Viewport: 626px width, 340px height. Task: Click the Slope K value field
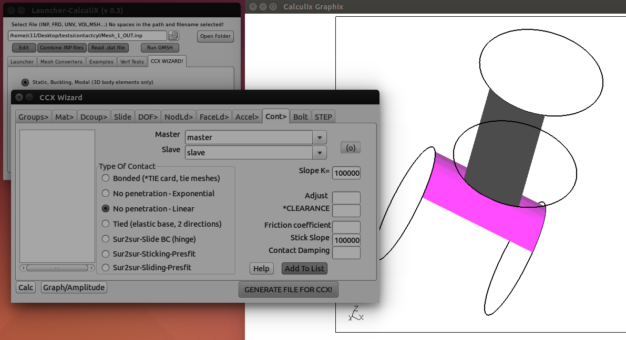[x=346, y=173]
